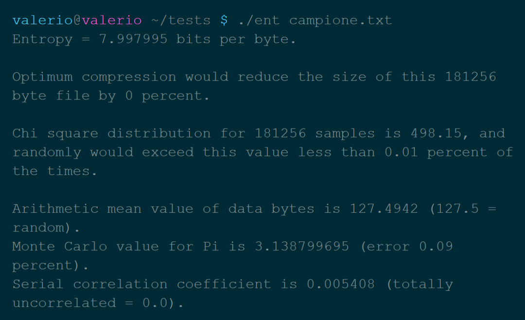Click the words "Monte Carlo"

tap(60, 246)
